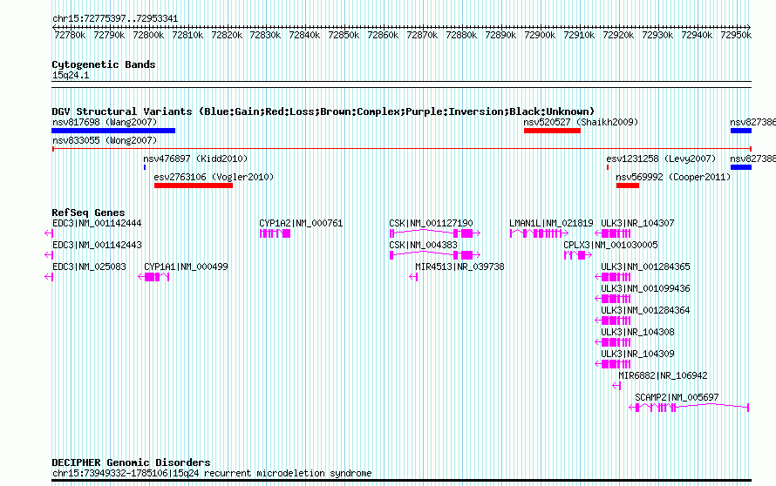Click the 72950k ruler tick label
The image size is (776, 486).
pyautogui.click(x=736, y=35)
